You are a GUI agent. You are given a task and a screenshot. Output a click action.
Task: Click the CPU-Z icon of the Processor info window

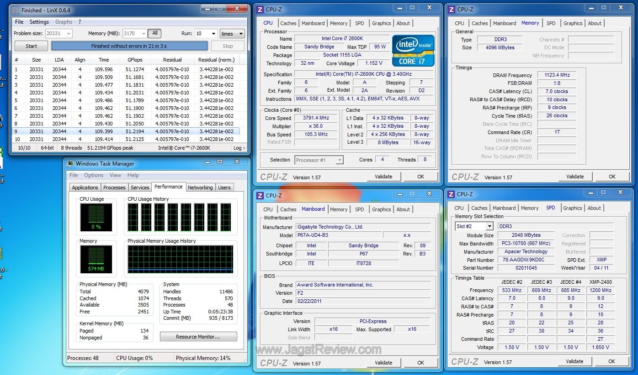260,9
